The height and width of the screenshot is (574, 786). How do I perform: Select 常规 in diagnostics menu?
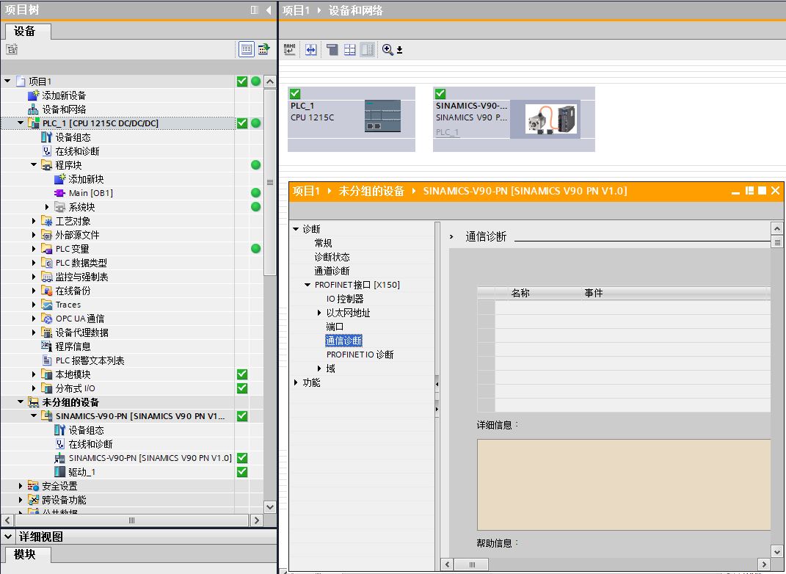(x=324, y=243)
